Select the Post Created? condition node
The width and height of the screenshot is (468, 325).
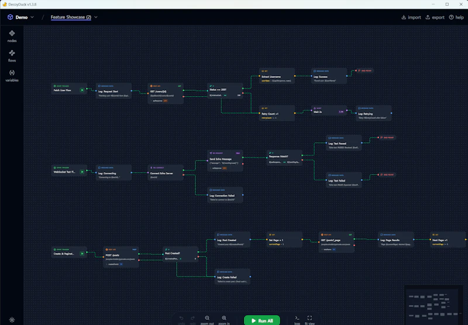tap(181, 255)
